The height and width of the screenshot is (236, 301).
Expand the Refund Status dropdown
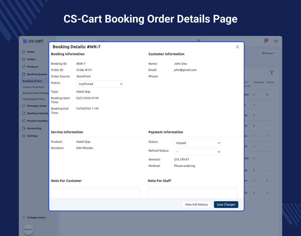coord(197,152)
